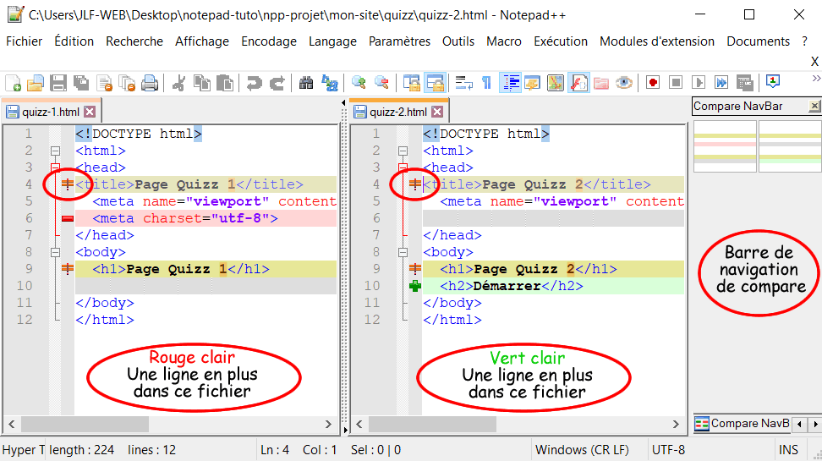This screenshot has height=461, width=822.
Task: Save the recorded macro icon
Action: (744, 83)
